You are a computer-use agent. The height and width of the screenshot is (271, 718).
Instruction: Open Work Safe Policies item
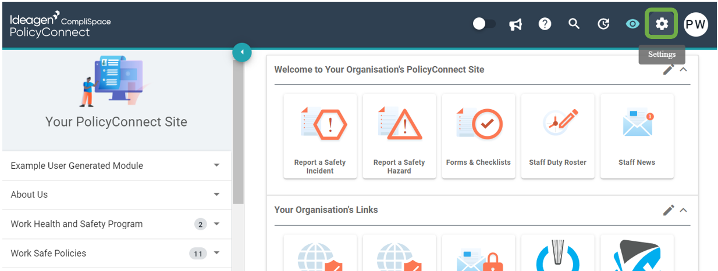116,254
